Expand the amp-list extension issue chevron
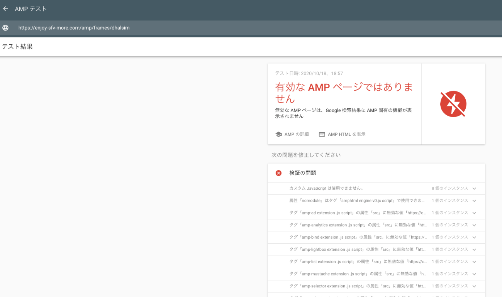 tap(474, 262)
